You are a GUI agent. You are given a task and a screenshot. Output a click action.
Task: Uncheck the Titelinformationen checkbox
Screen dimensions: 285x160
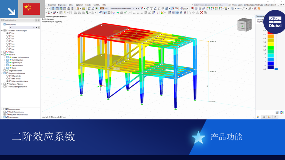pos(4,112)
